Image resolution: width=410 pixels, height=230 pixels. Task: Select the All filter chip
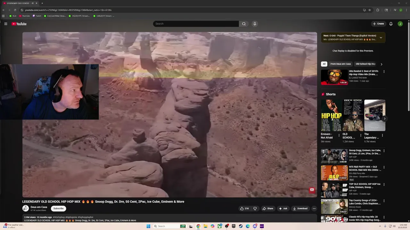[x=324, y=64]
